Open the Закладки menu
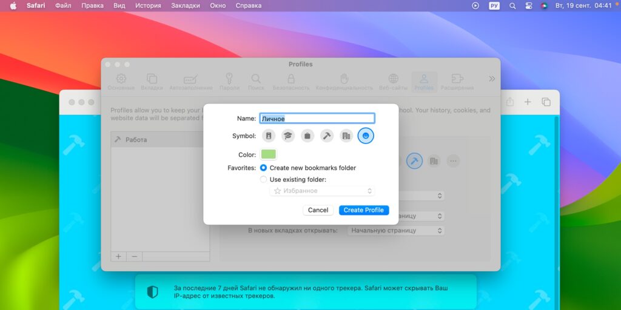621x310 pixels. tap(186, 5)
